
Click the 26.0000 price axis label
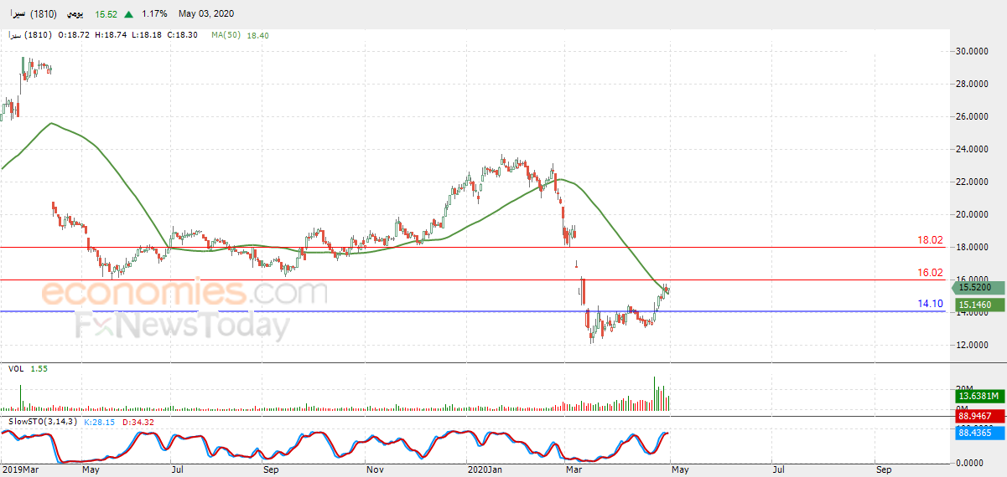click(x=973, y=116)
